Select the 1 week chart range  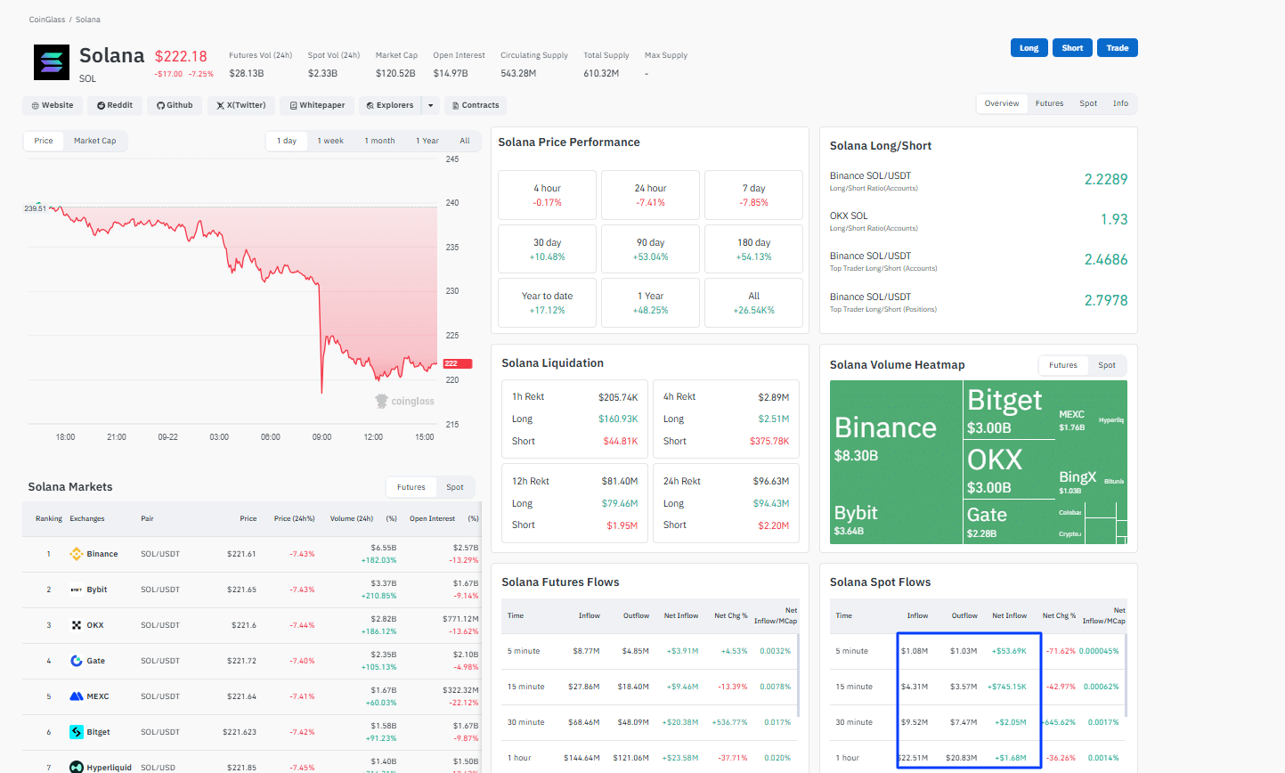330,141
